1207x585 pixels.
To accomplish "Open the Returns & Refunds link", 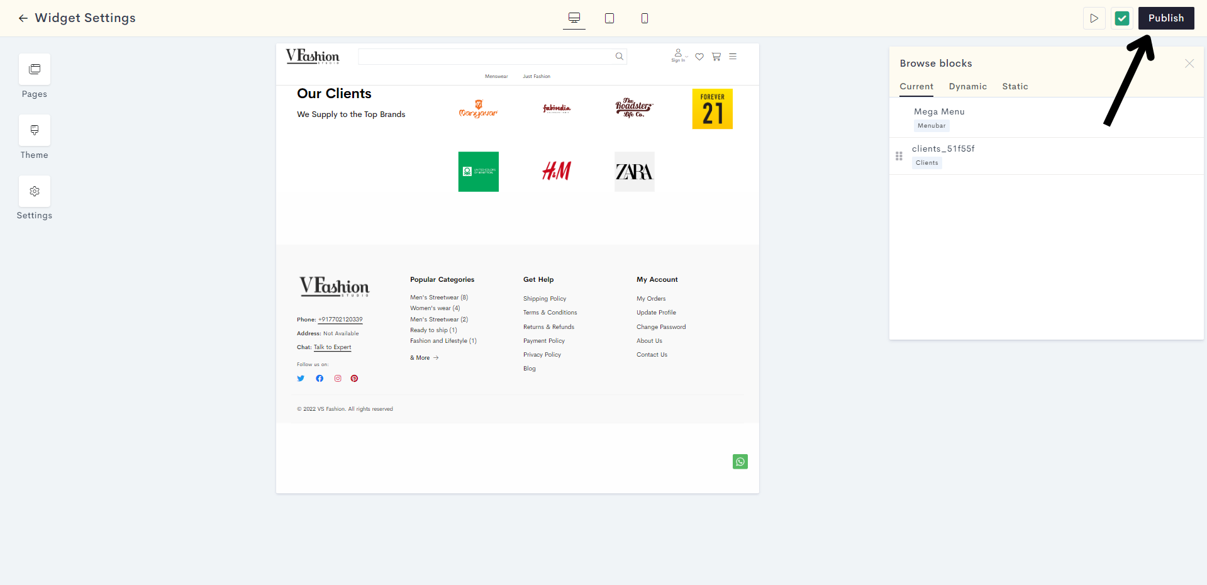I will click(549, 327).
